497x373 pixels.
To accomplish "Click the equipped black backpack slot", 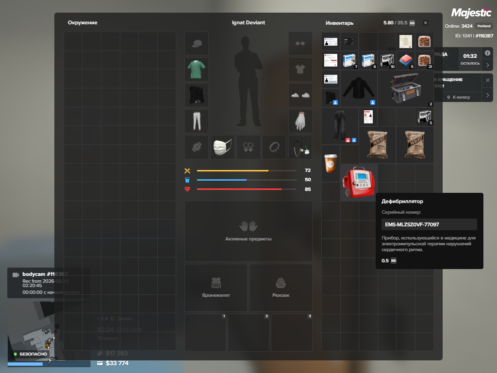I will click(197, 95).
